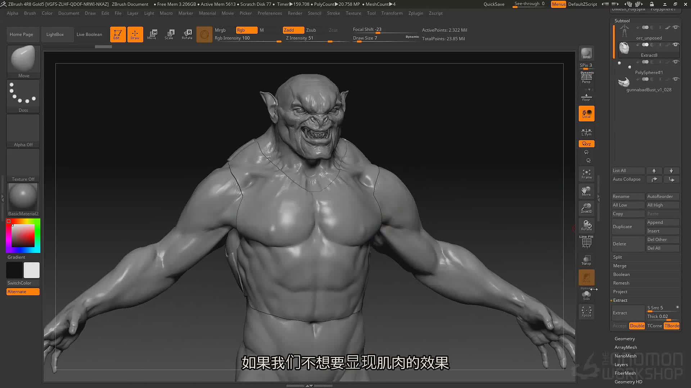Click the Frame view icon
691x388 pixels.
pyautogui.click(x=586, y=174)
